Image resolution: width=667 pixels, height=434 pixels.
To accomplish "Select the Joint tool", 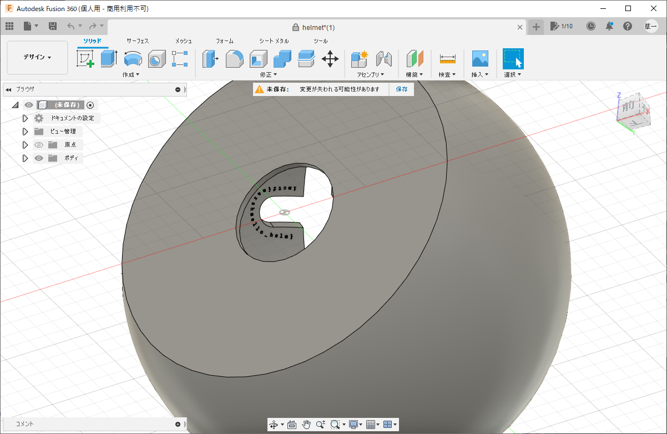I will pyautogui.click(x=383, y=58).
